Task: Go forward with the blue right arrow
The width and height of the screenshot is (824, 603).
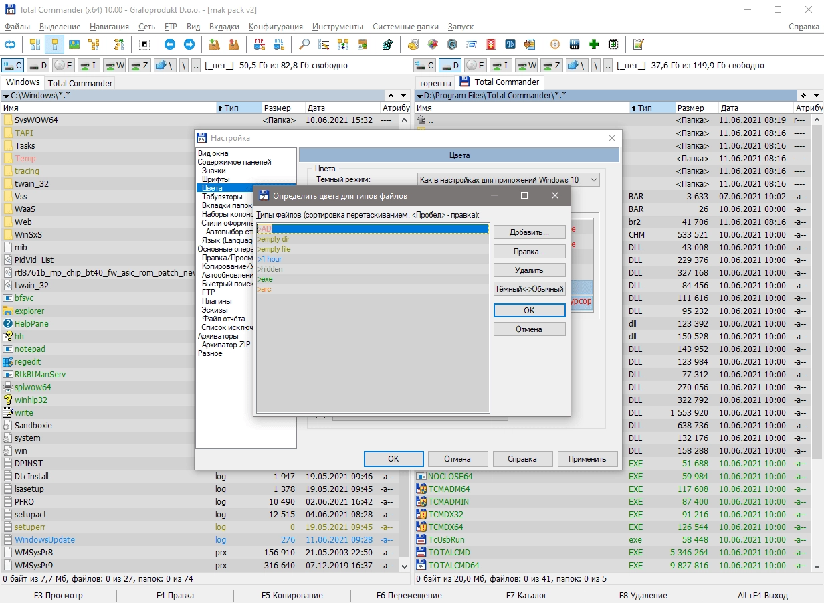Action: tap(189, 44)
